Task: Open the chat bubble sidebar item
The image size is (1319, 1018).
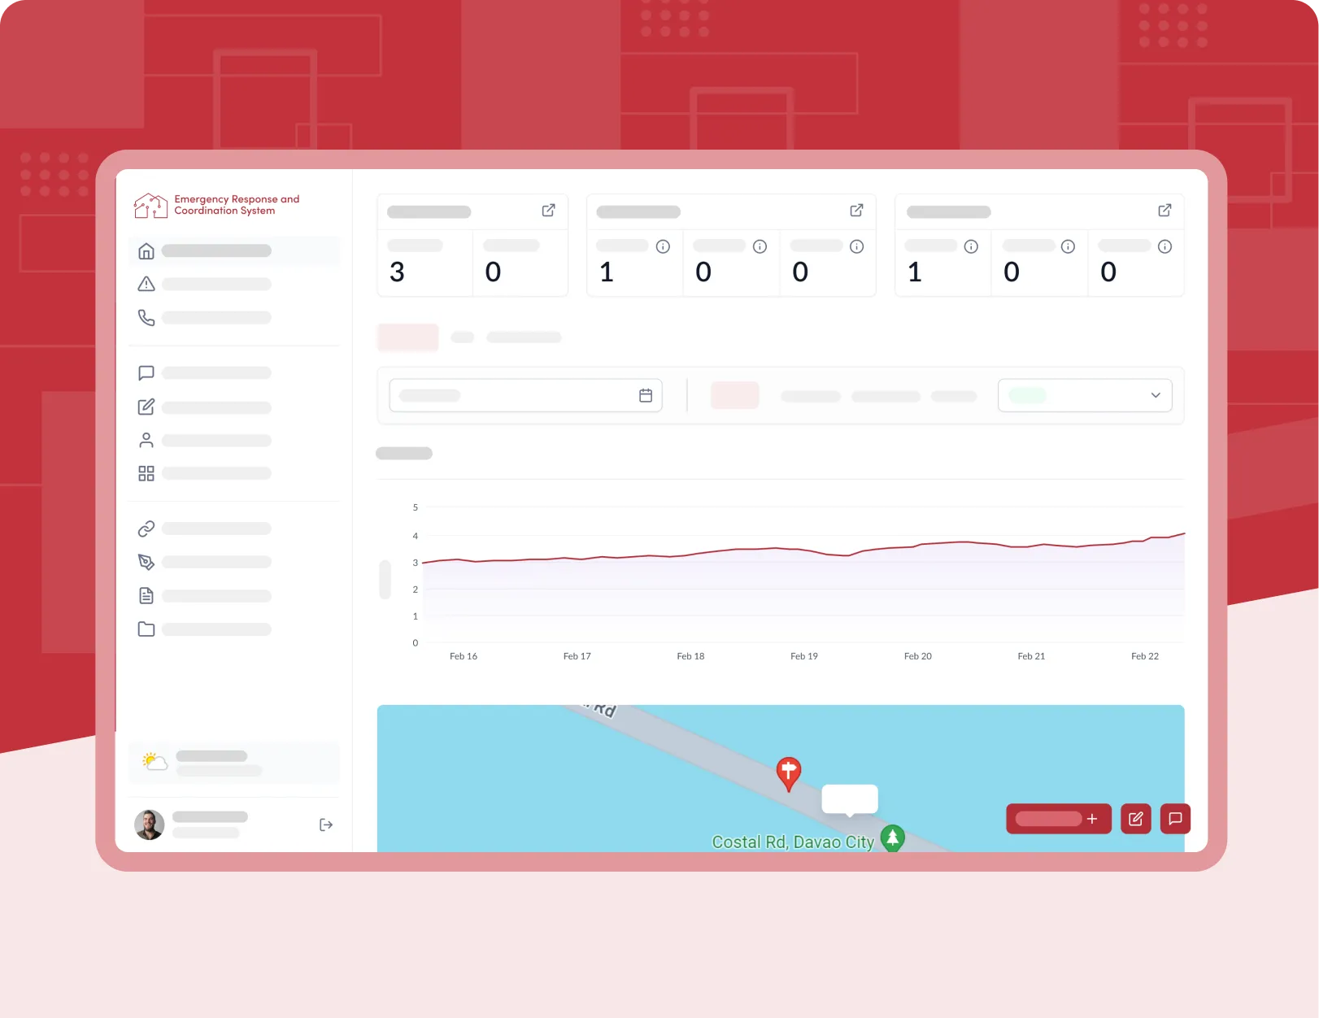Action: (146, 372)
